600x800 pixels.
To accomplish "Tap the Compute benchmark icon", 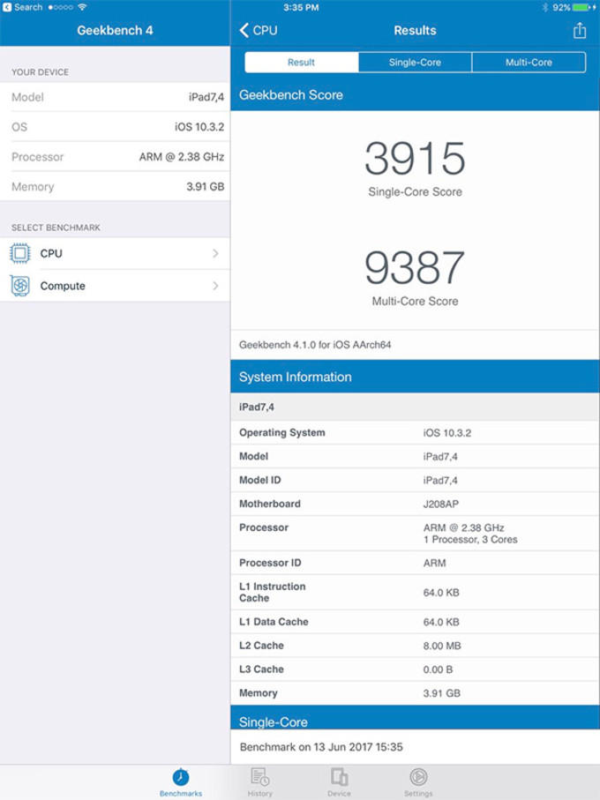I will point(19,286).
